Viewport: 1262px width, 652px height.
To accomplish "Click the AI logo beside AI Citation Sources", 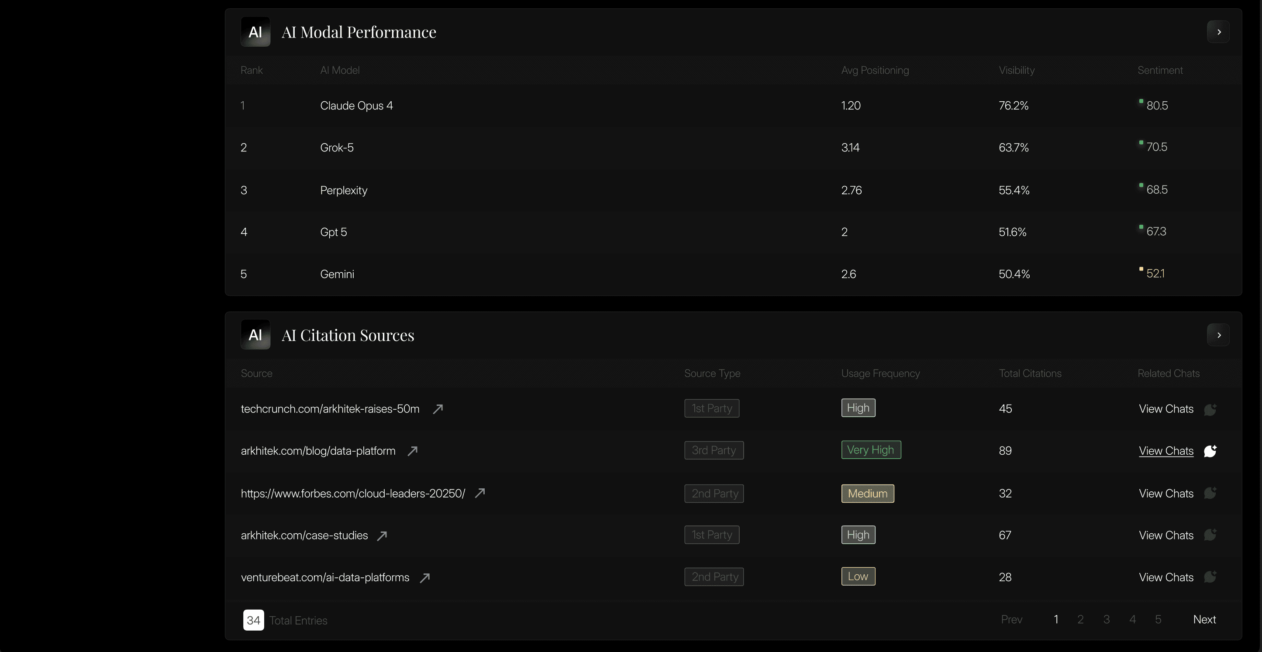I will [255, 335].
